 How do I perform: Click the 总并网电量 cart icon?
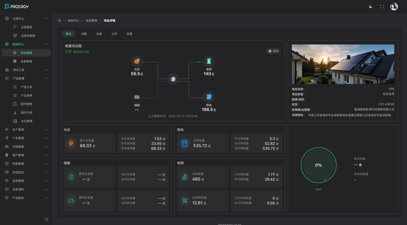coord(185,200)
